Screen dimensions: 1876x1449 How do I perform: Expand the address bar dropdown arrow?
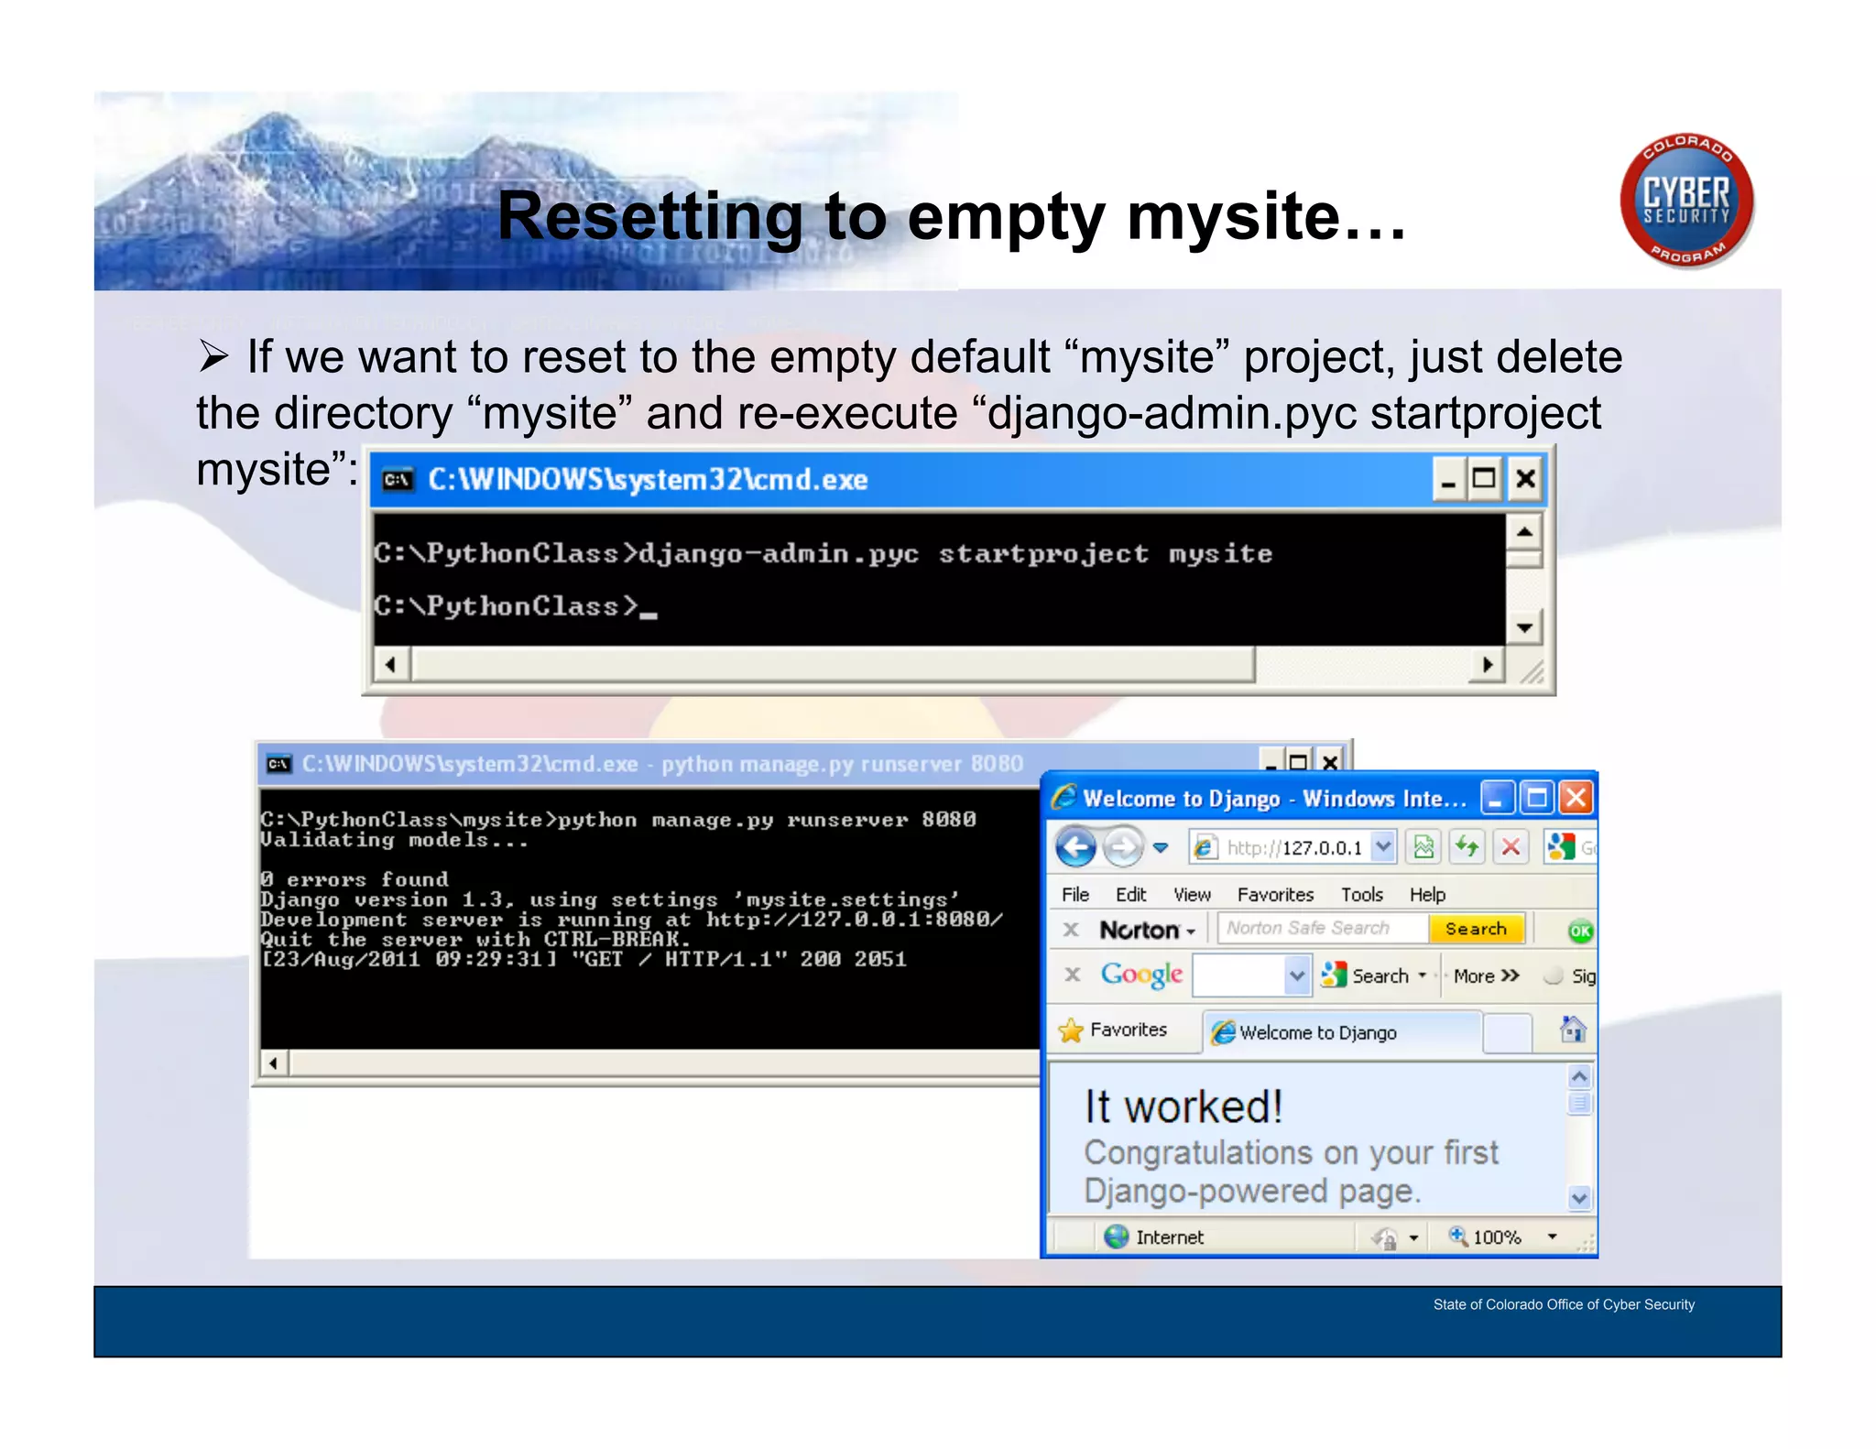click(1384, 848)
